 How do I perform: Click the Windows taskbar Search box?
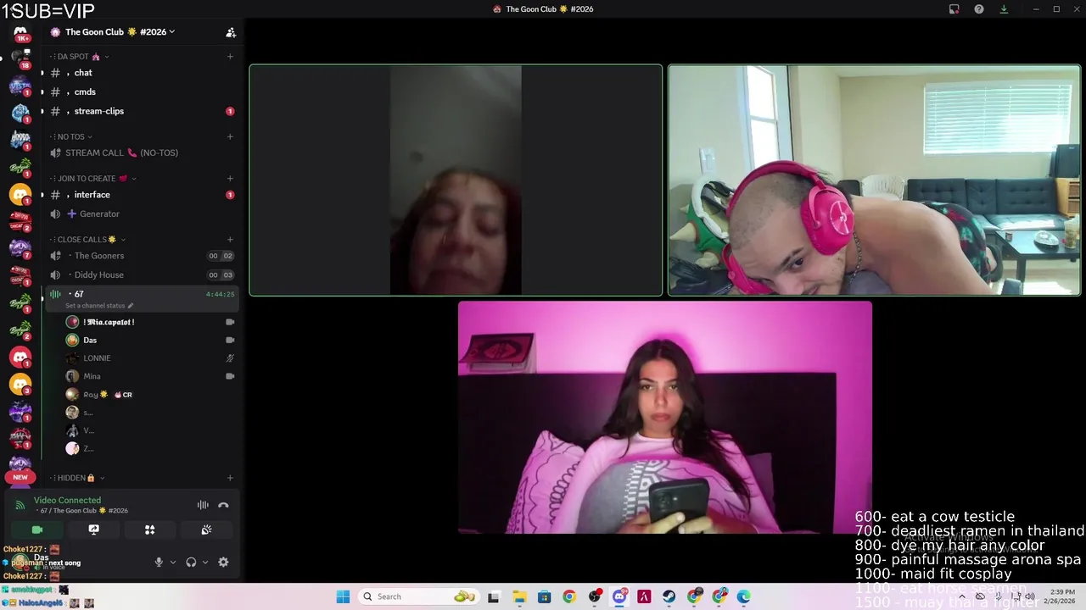click(x=417, y=596)
